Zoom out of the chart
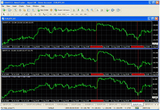The width and height of the screenshot is (160, 110). [92, 10]
